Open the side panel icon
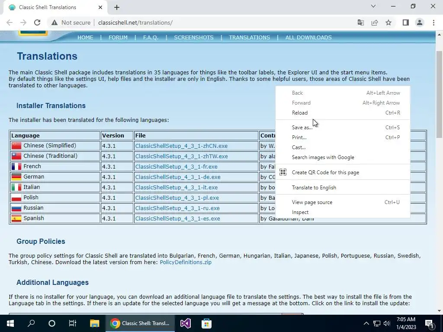 (x=406, y=22)
